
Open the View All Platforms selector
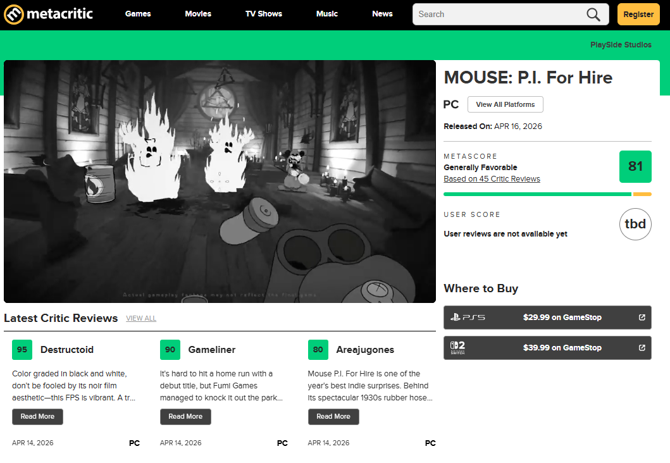[x=505, y=104]
